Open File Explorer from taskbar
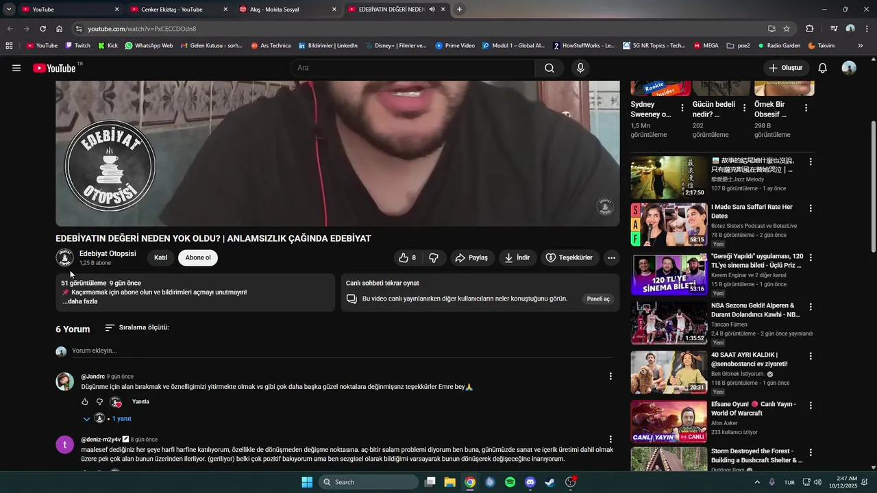877x493 pixels. [449, 482]
